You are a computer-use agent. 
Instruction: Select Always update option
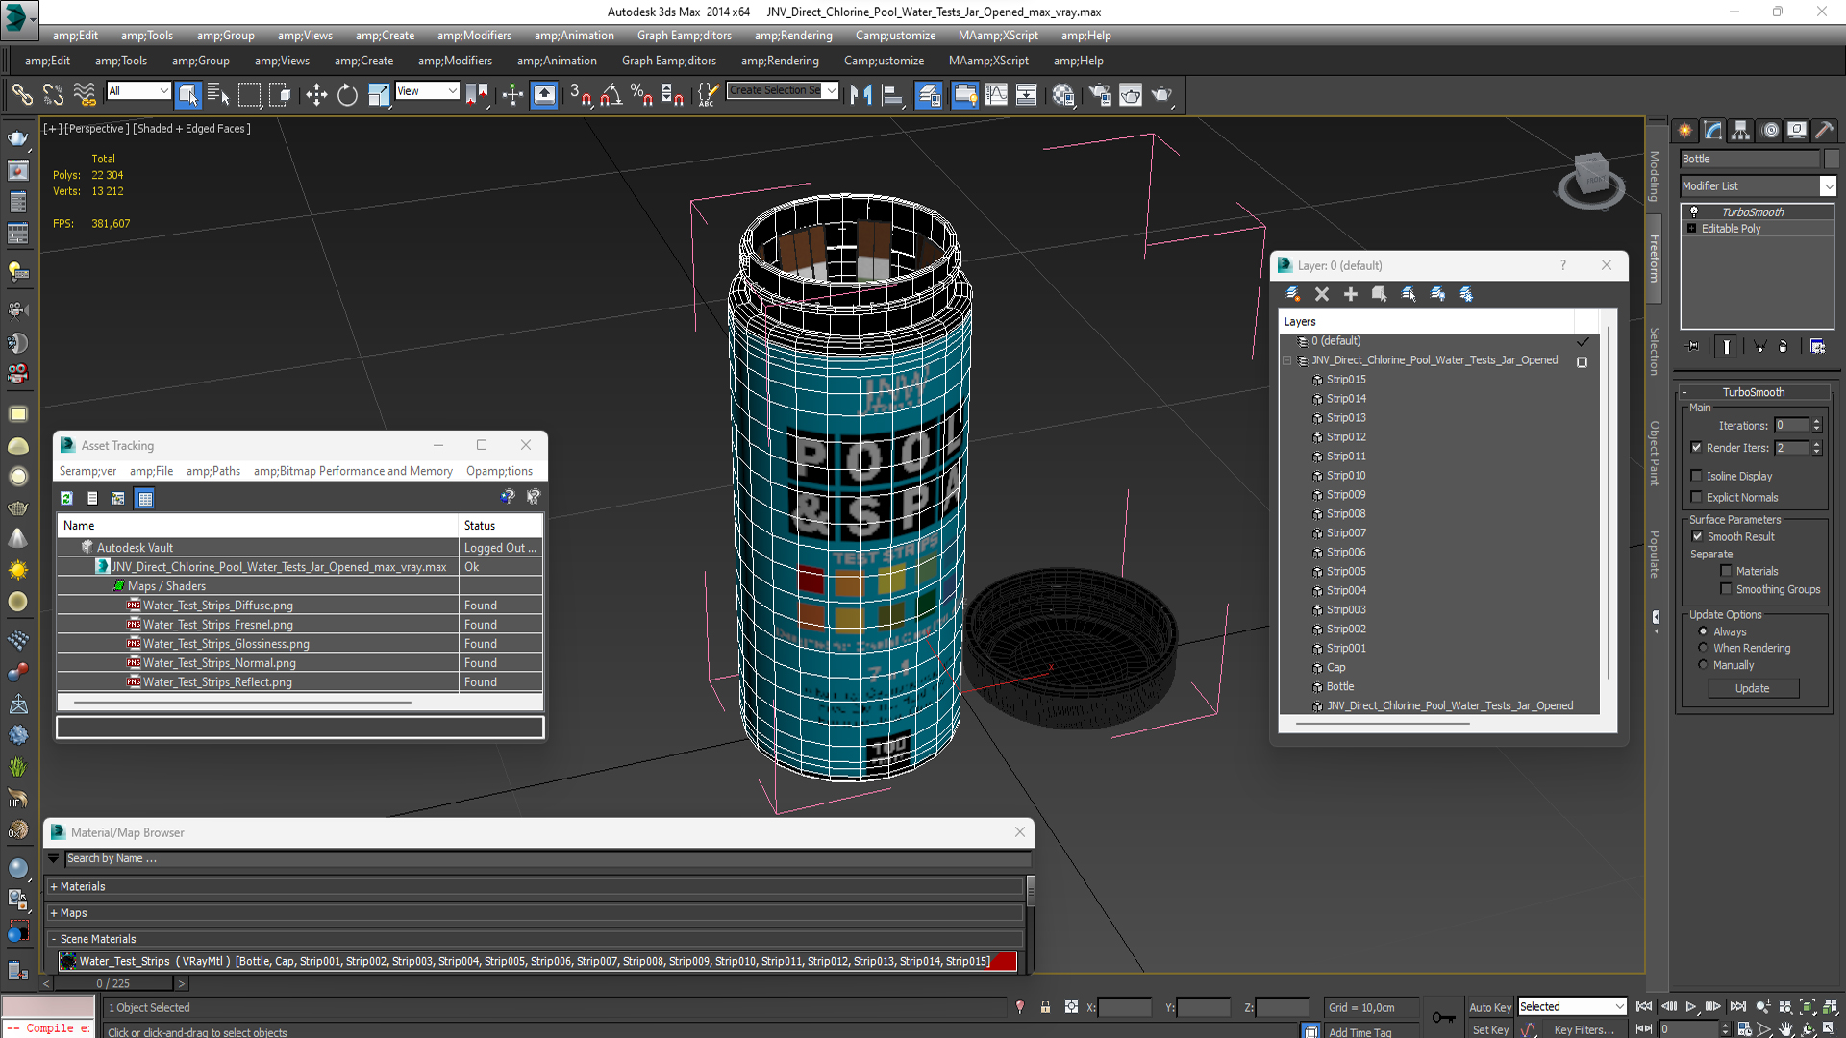pyautogui.click(x=1703, y=631)
